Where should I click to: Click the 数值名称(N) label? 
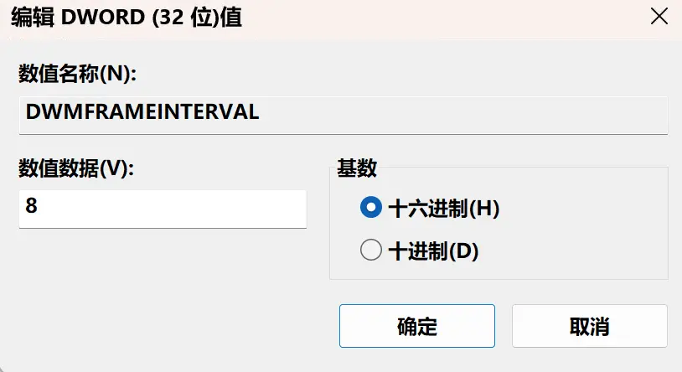(77, 73)
